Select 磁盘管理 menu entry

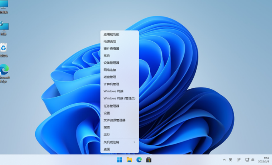coord(110,77)
